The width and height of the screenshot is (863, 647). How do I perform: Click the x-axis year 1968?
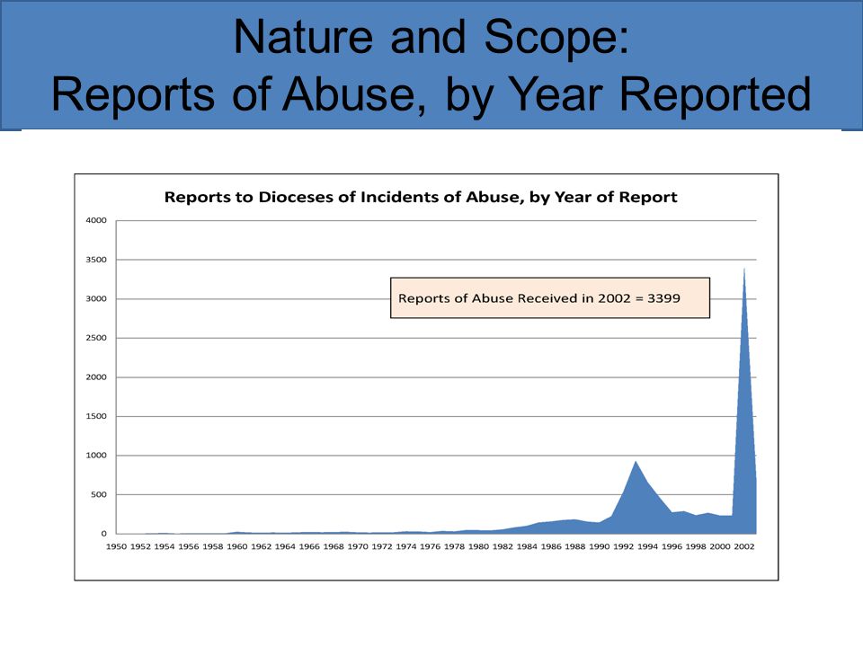coord(334,546)
